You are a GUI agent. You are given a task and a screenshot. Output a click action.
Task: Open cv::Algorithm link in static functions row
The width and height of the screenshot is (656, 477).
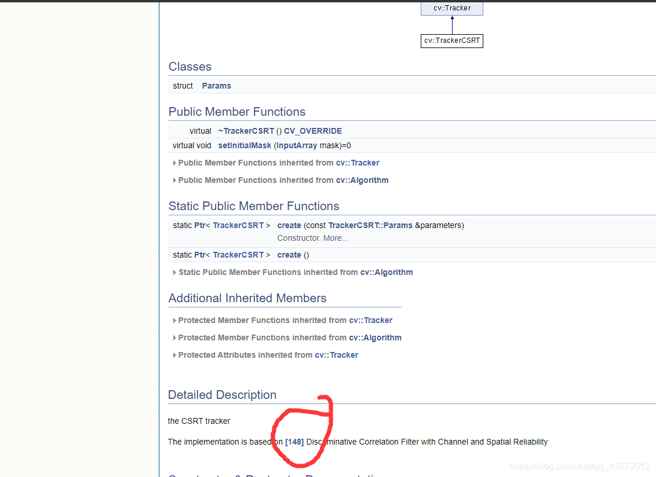pyautogui.click(x=387, y=272)
